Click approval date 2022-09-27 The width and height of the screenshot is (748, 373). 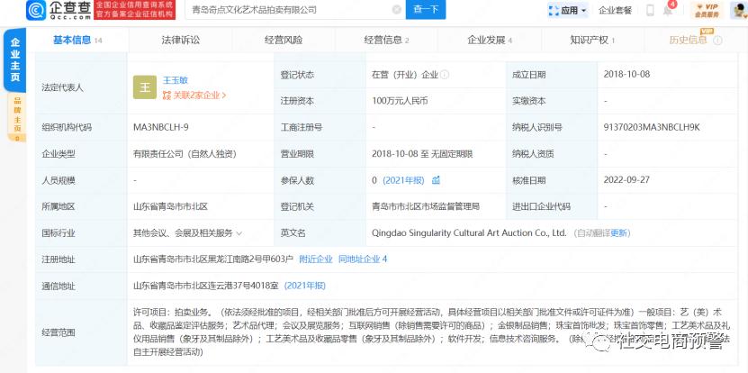626,180
